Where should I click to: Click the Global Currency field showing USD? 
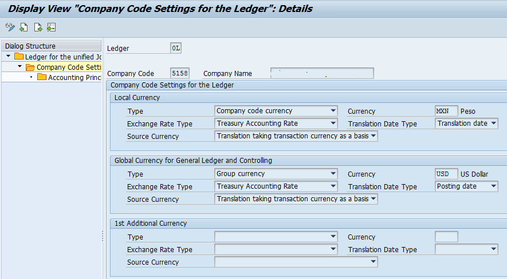pos(446,174)
